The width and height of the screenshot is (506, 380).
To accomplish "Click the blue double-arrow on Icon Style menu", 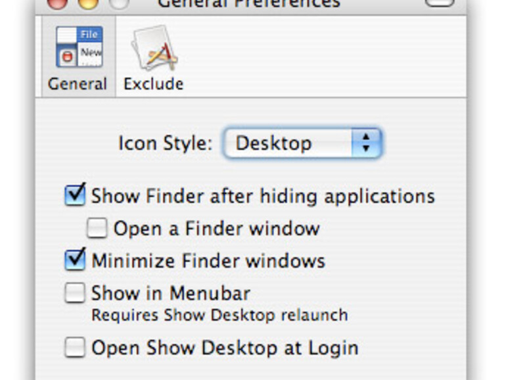I will (x=366, y=143).
